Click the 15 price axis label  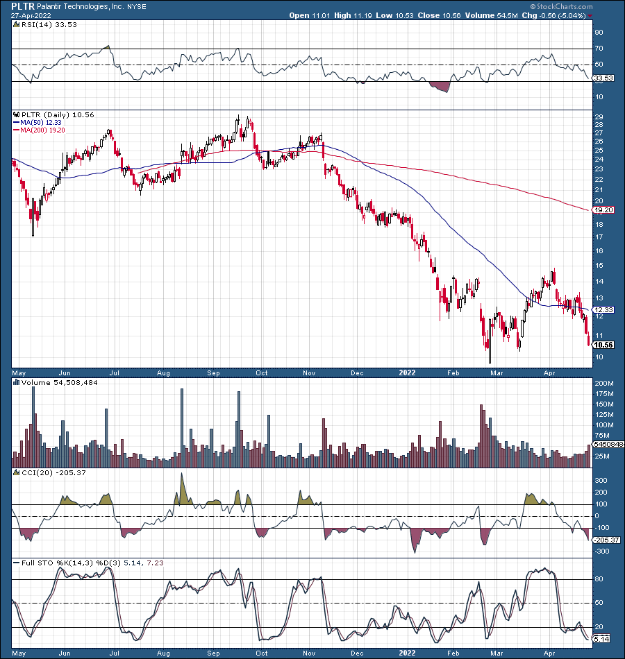[x=599, y=266]
